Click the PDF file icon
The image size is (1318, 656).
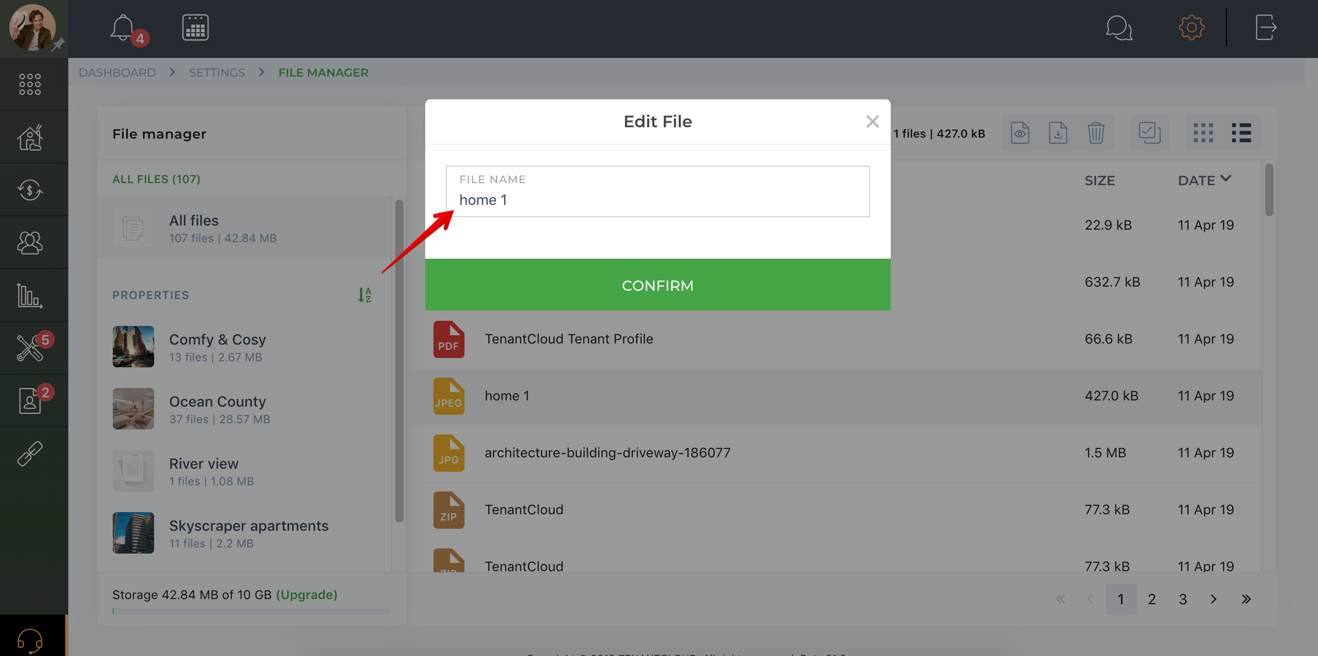pyautogui.click(x=448, y=339)
